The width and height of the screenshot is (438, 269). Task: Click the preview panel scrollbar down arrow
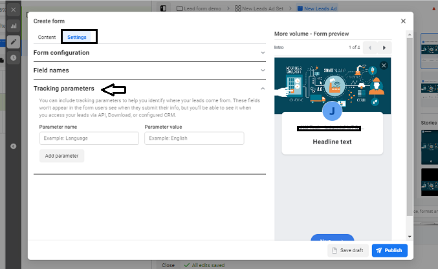(410, 237)
